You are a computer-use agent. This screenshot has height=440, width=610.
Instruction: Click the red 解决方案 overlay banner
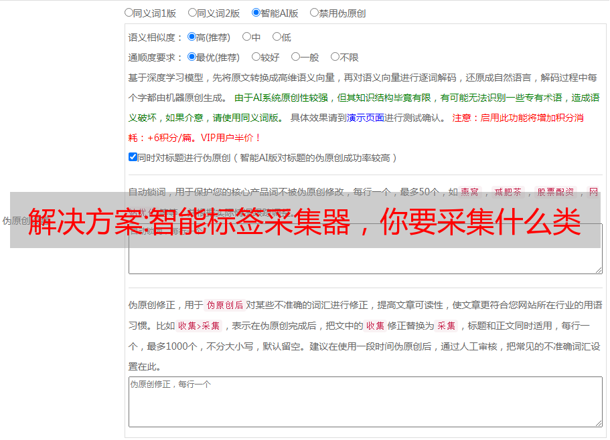pyautogui.click(x=305, y=220)
